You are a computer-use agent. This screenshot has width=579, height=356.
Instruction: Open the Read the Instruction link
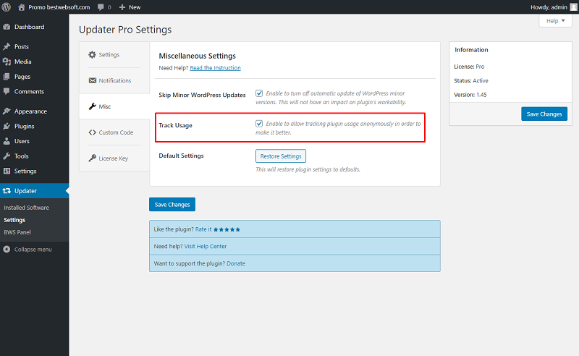click(x=215, y=68)
